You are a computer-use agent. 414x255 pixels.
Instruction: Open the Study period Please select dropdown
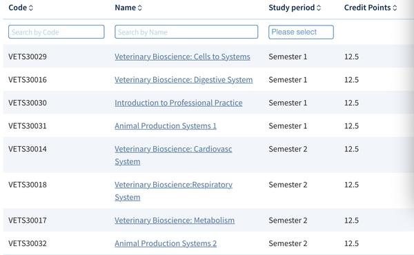click(301, 32)
